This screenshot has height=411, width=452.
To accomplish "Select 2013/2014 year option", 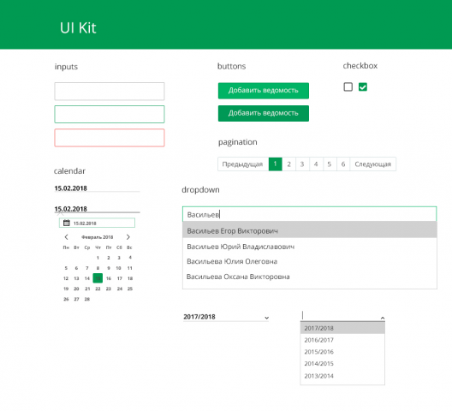I will point(342,376).
